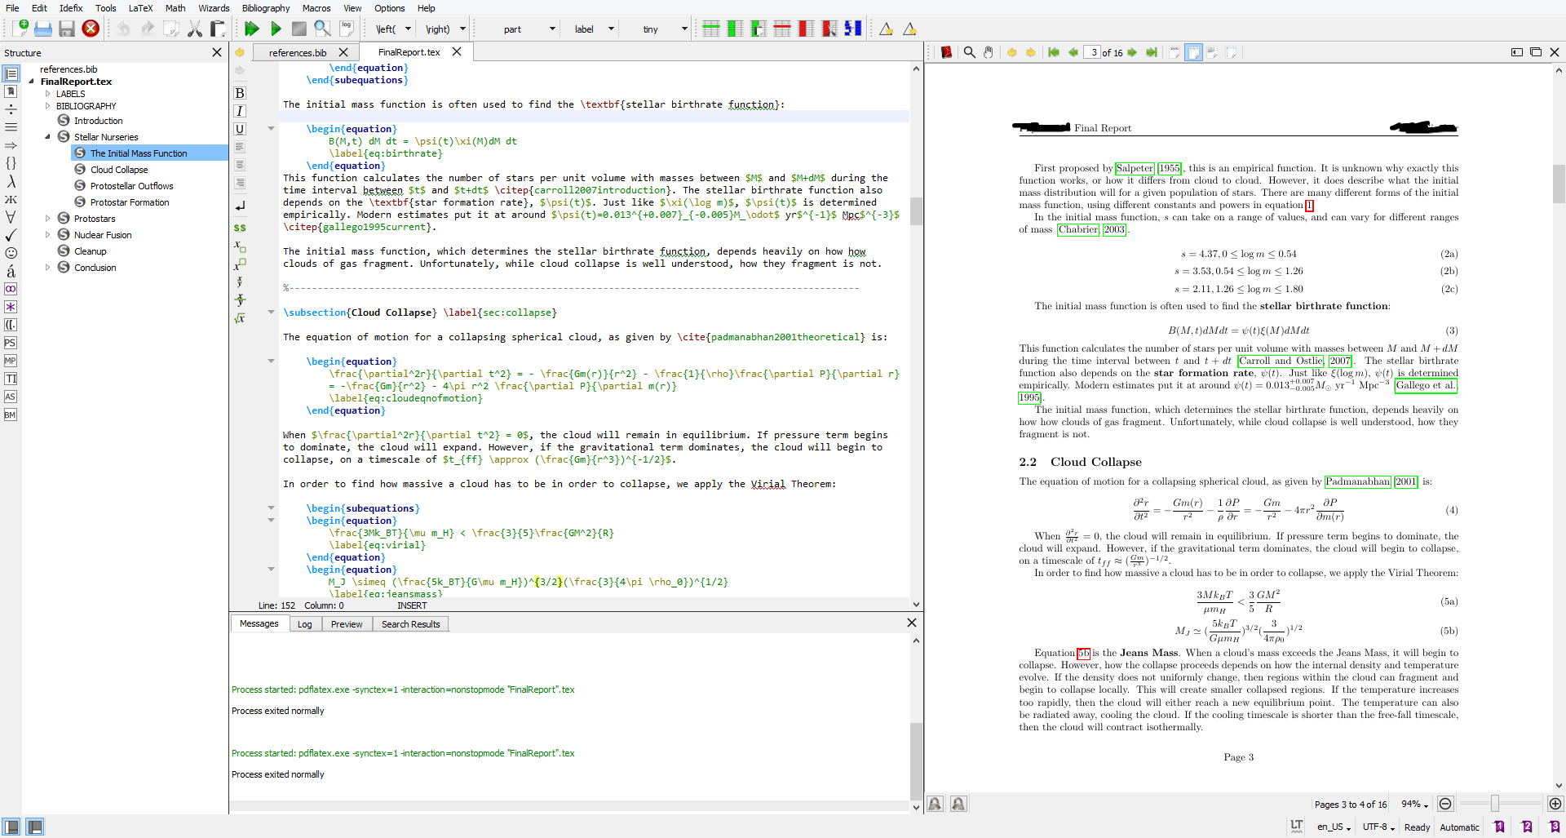This screenshot has height=838, width=1566.
Task: Compile document with single green arrow
Action: pos(276,29)
